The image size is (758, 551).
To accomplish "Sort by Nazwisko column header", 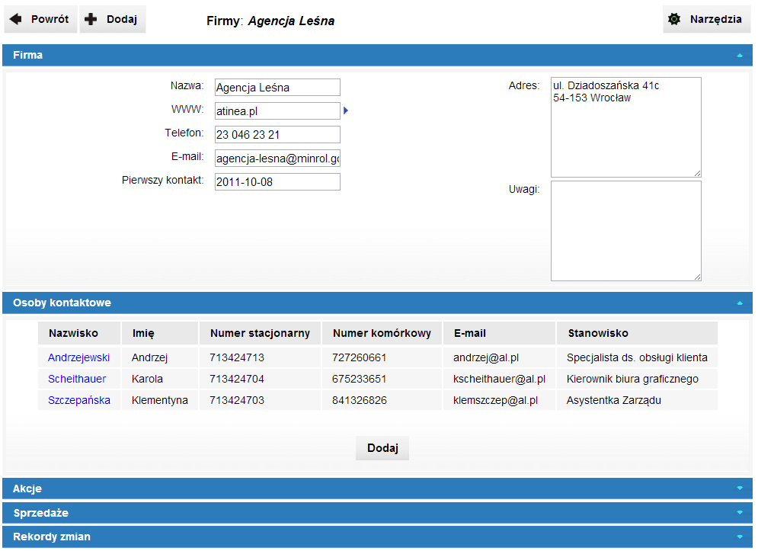I will [x=73, y=333].
